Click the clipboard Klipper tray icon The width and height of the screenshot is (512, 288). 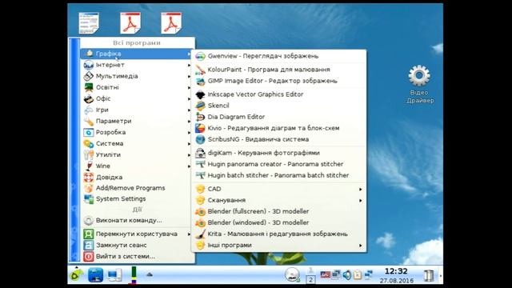pos(358,275)
